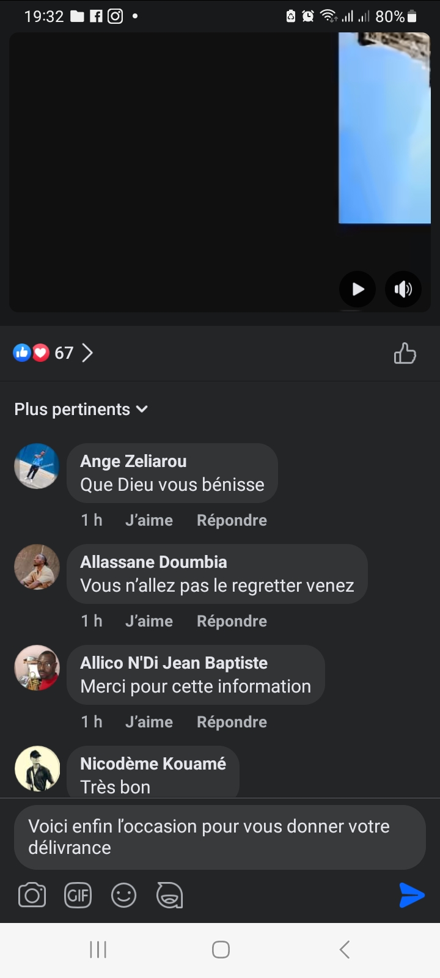This screenshot has width=440, height=978.
Task: Tap the Android home button
Action: coord(221,949)
